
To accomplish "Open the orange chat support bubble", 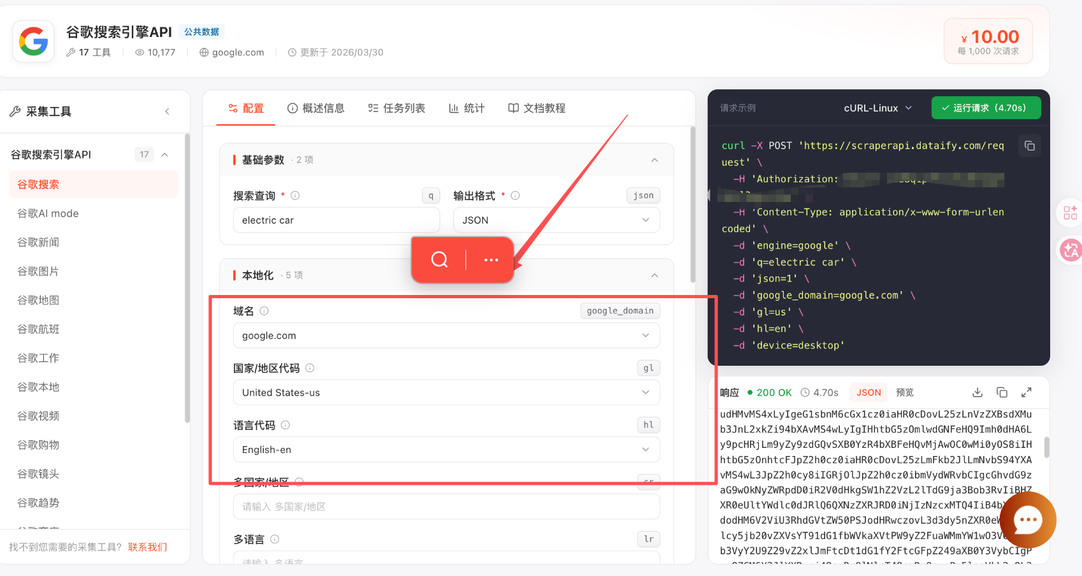I will 1028,520.
